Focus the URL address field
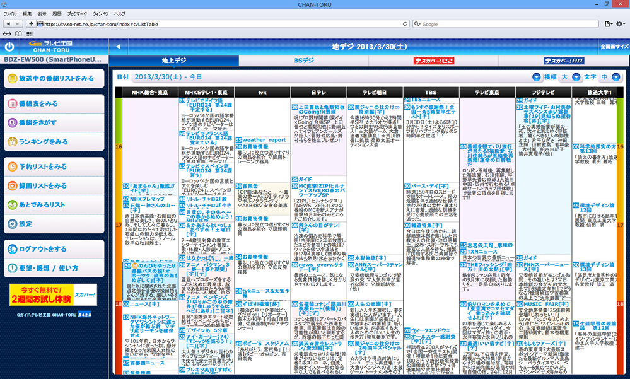Viewport: 630px width, 379px height. click(x=223, y=24)
